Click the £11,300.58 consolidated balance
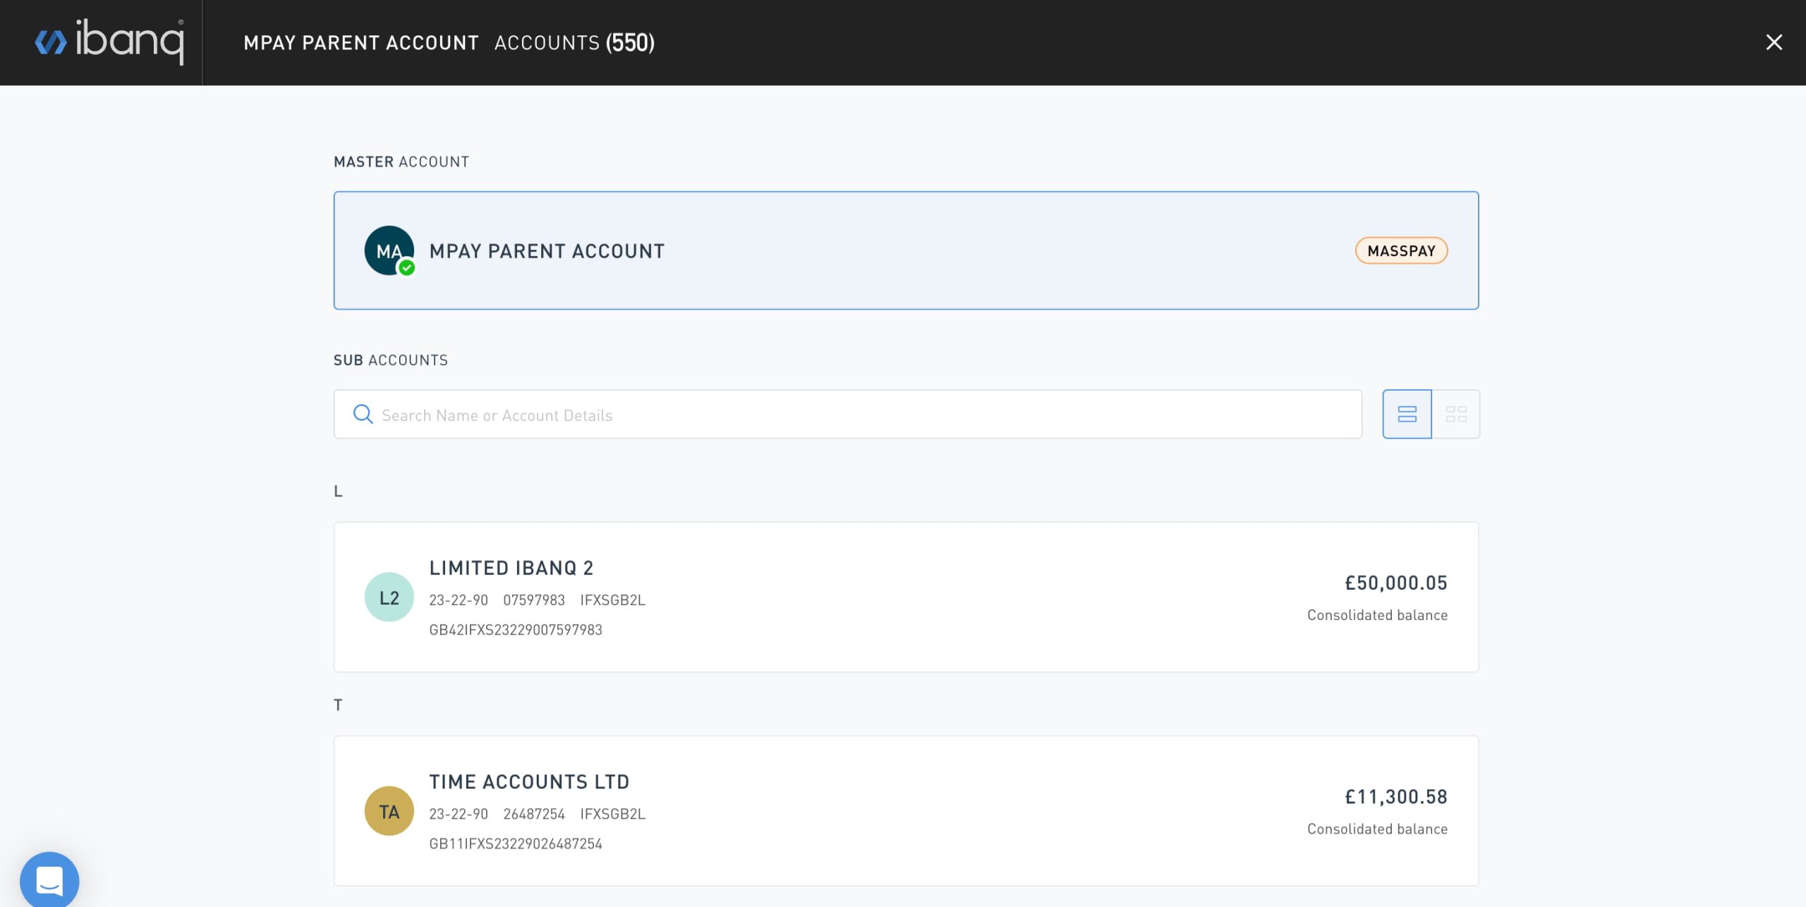The image size is (1806, 907). pos(1395,796)
